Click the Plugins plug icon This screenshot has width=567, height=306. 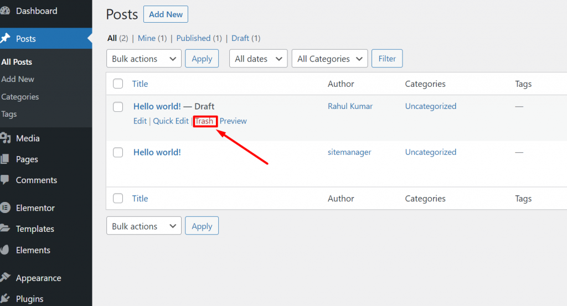[4, 298]
